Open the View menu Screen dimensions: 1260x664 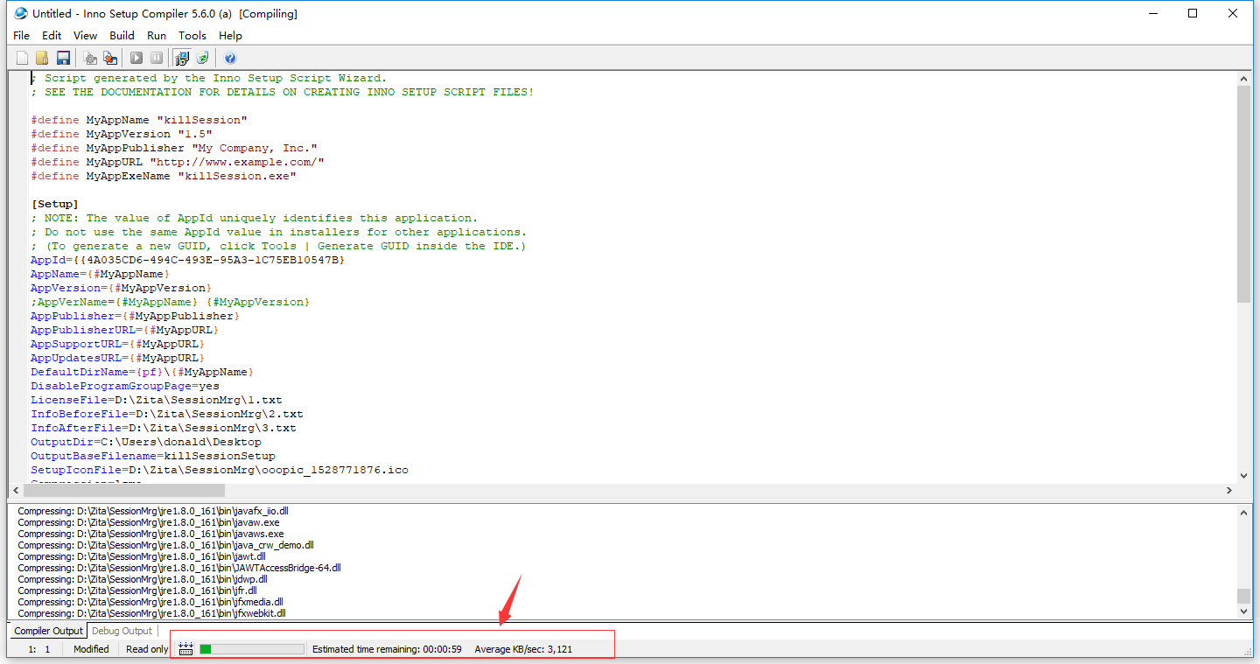point(86,36)
